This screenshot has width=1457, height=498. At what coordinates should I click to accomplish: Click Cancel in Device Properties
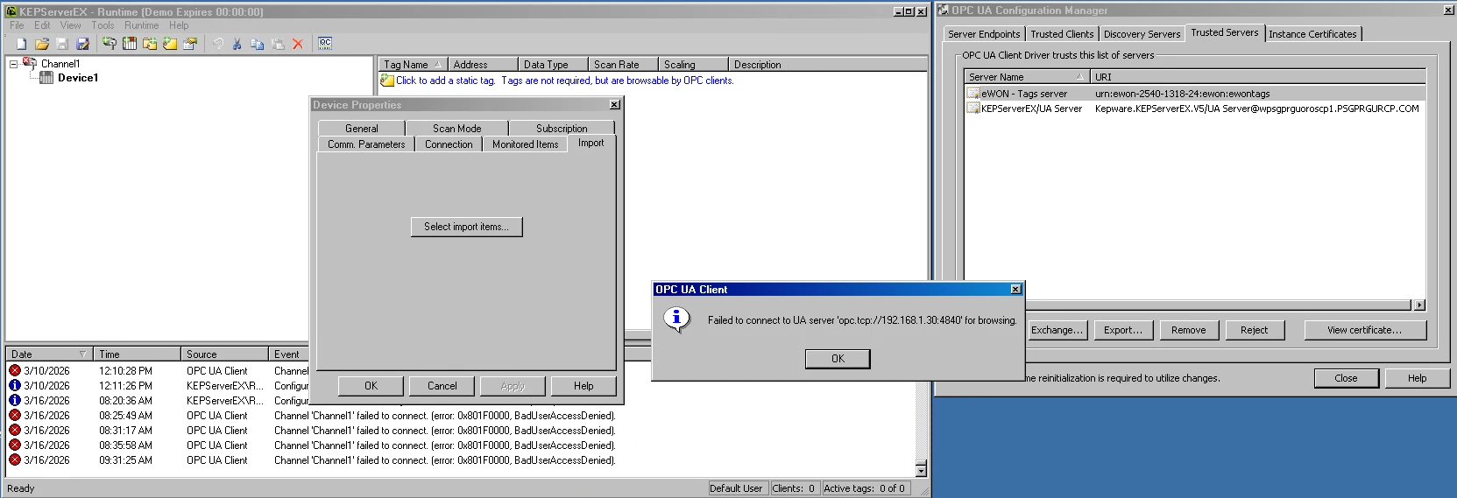point(442,386)
